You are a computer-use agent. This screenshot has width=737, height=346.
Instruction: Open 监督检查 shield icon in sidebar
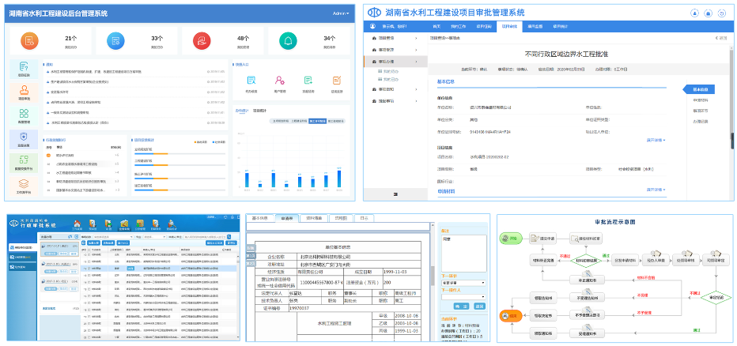click(24, 141)
